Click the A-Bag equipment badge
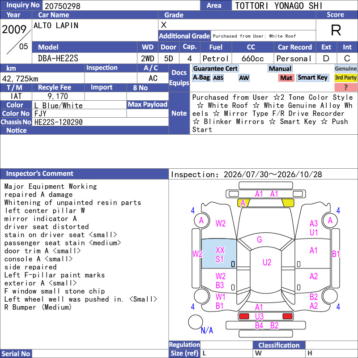Screen dimensions: 358x358 201,78
